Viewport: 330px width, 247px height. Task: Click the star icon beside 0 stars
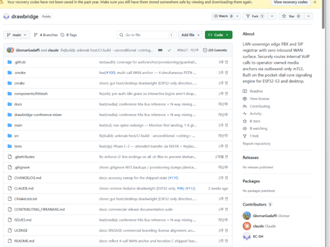point(245,121)
